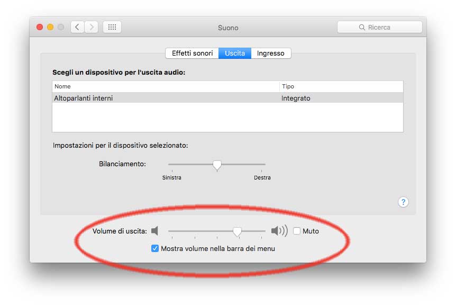This screenshot has width=456, height=305.
Task: Click the Tipo column header
Action: pos(341,86)
